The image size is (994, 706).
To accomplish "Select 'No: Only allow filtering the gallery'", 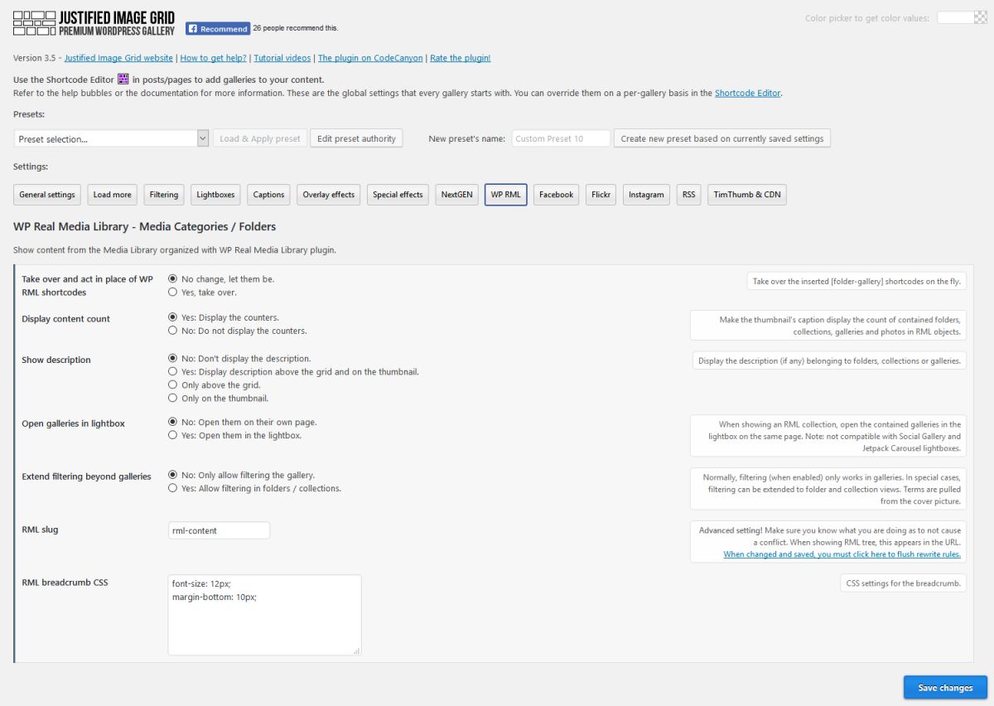I will coord(172,475).
